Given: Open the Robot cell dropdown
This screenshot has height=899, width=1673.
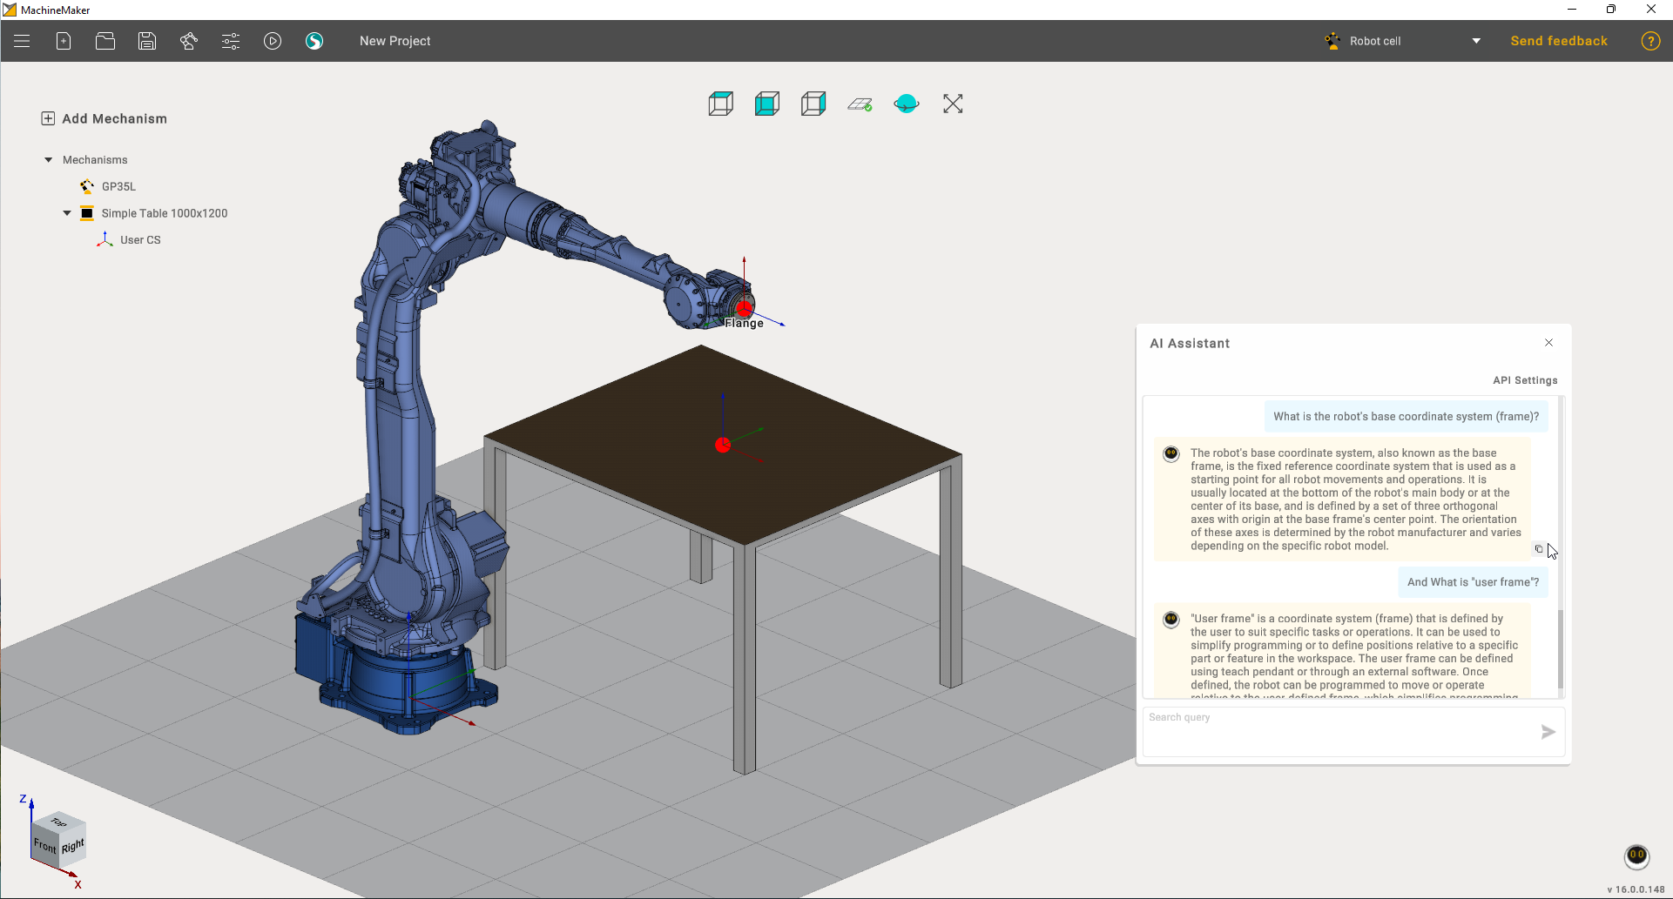Looking at the screenshot, I should click(1475, 41).
